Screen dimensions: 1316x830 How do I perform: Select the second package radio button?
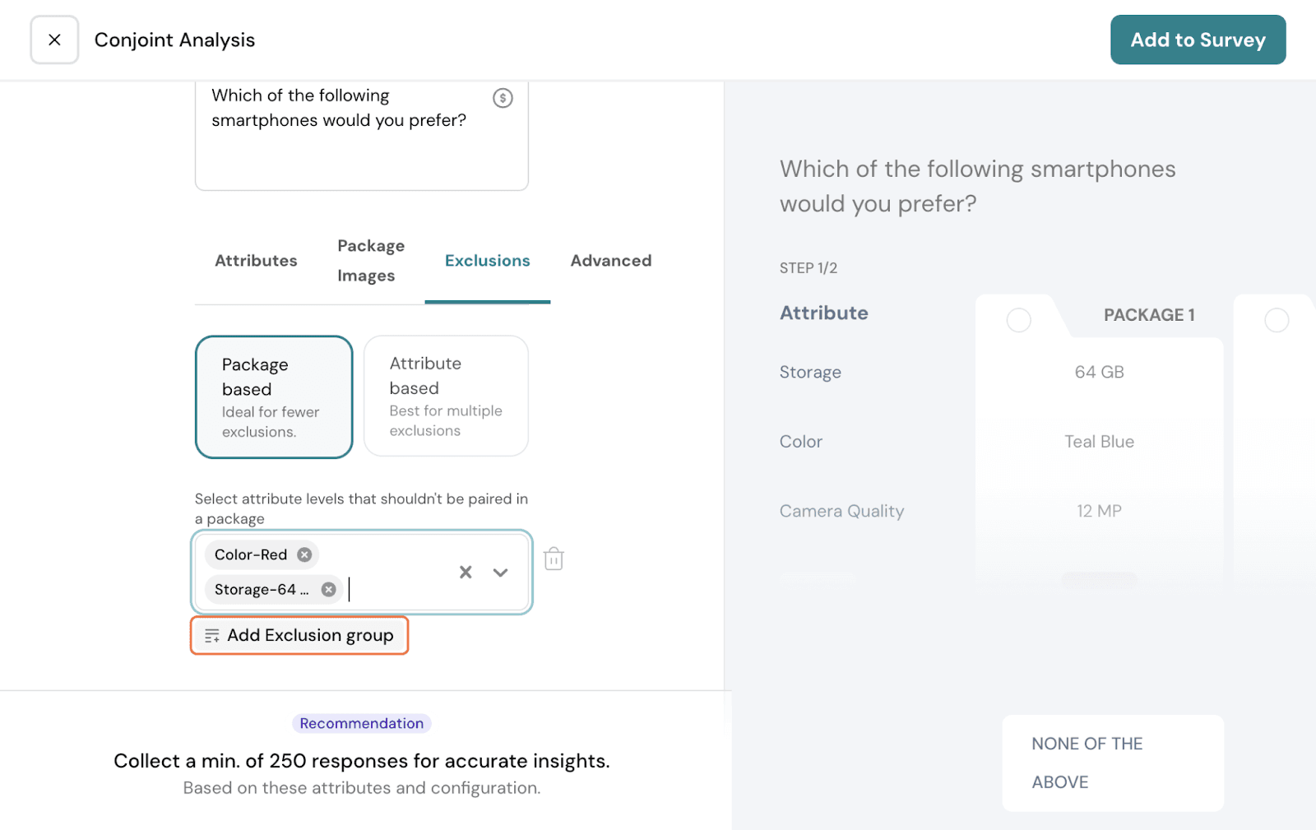click(1276, 320)
